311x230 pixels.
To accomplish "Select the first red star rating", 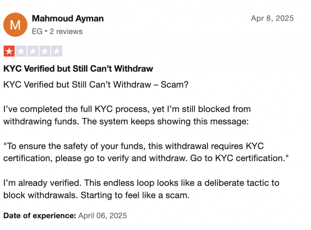I will pyautogui.click(x=9, y=51).
